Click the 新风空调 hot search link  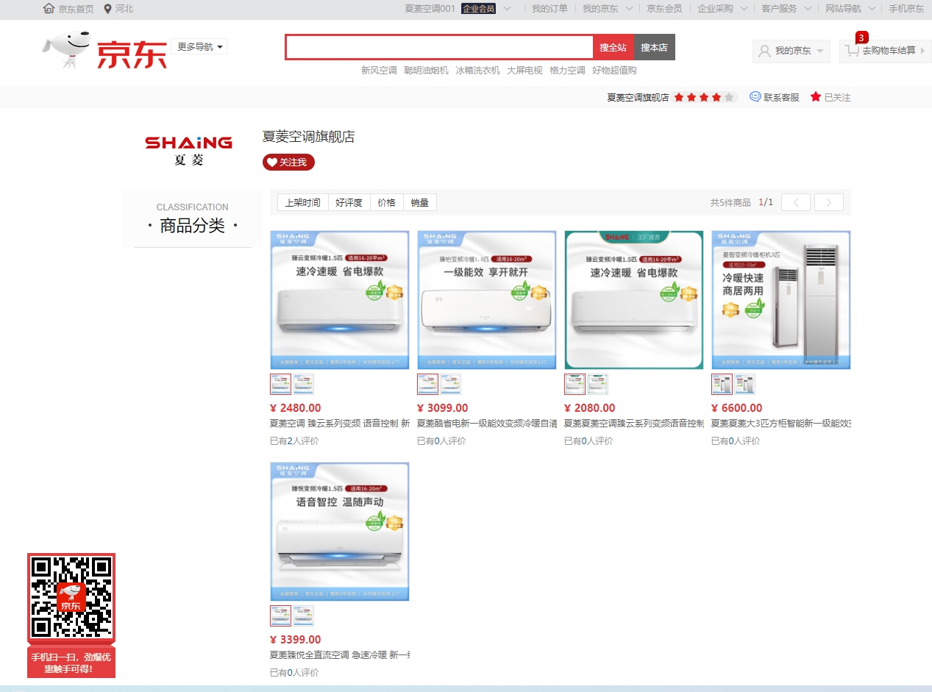point(379,71)
